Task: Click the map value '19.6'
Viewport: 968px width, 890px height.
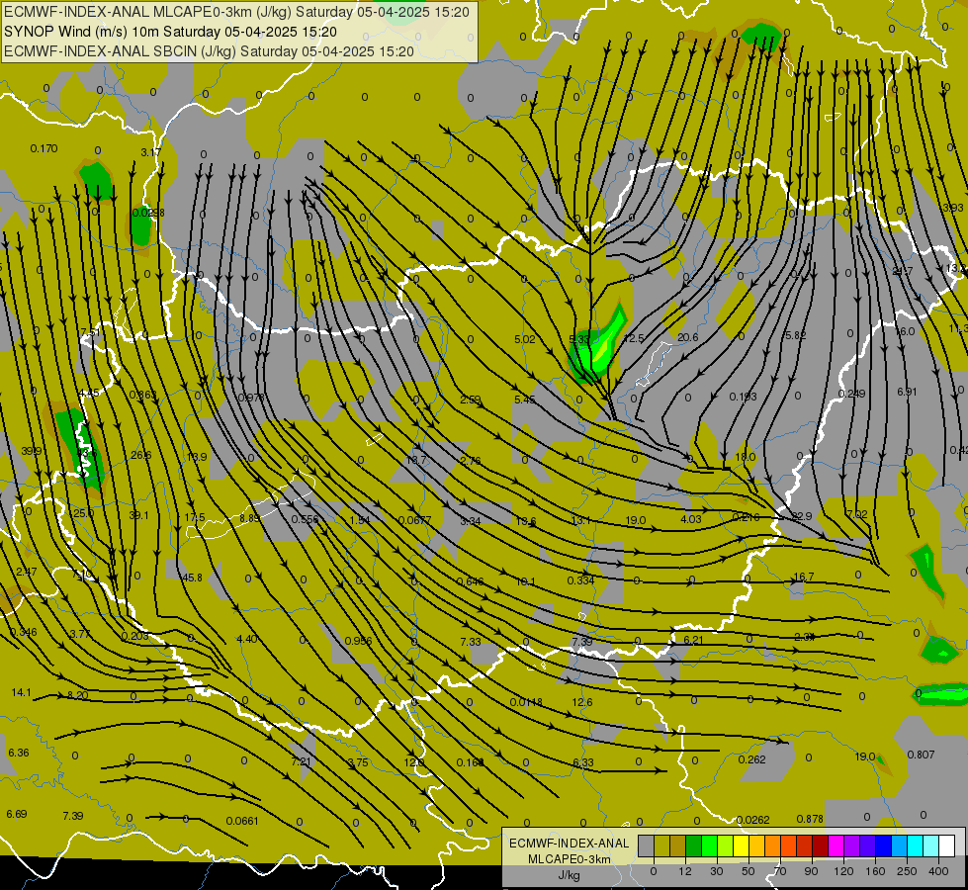Action: 525,522
